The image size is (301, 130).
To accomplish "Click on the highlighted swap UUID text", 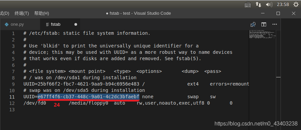I will point(88,97).
